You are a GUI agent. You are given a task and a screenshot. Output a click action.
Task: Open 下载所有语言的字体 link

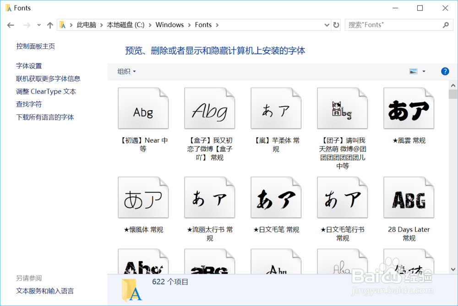click(x=45, y=117)
